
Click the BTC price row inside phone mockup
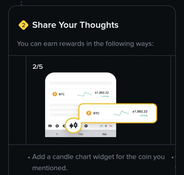(81, 94)
